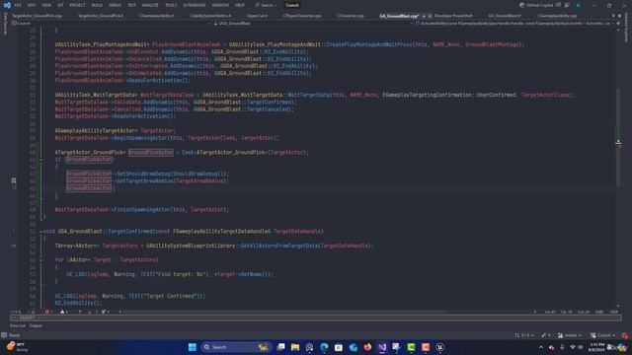
Task: Open the weather widget on taskbar
Action: click(x=17, y=347)
